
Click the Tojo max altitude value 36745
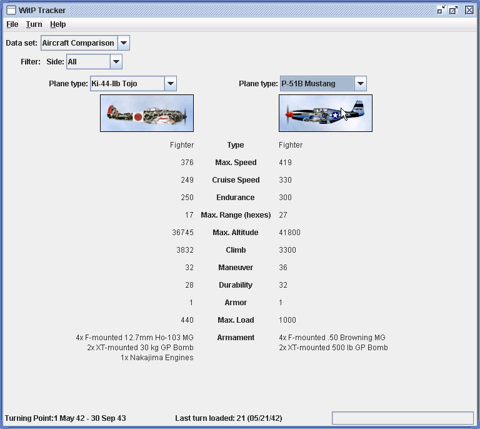182,233
